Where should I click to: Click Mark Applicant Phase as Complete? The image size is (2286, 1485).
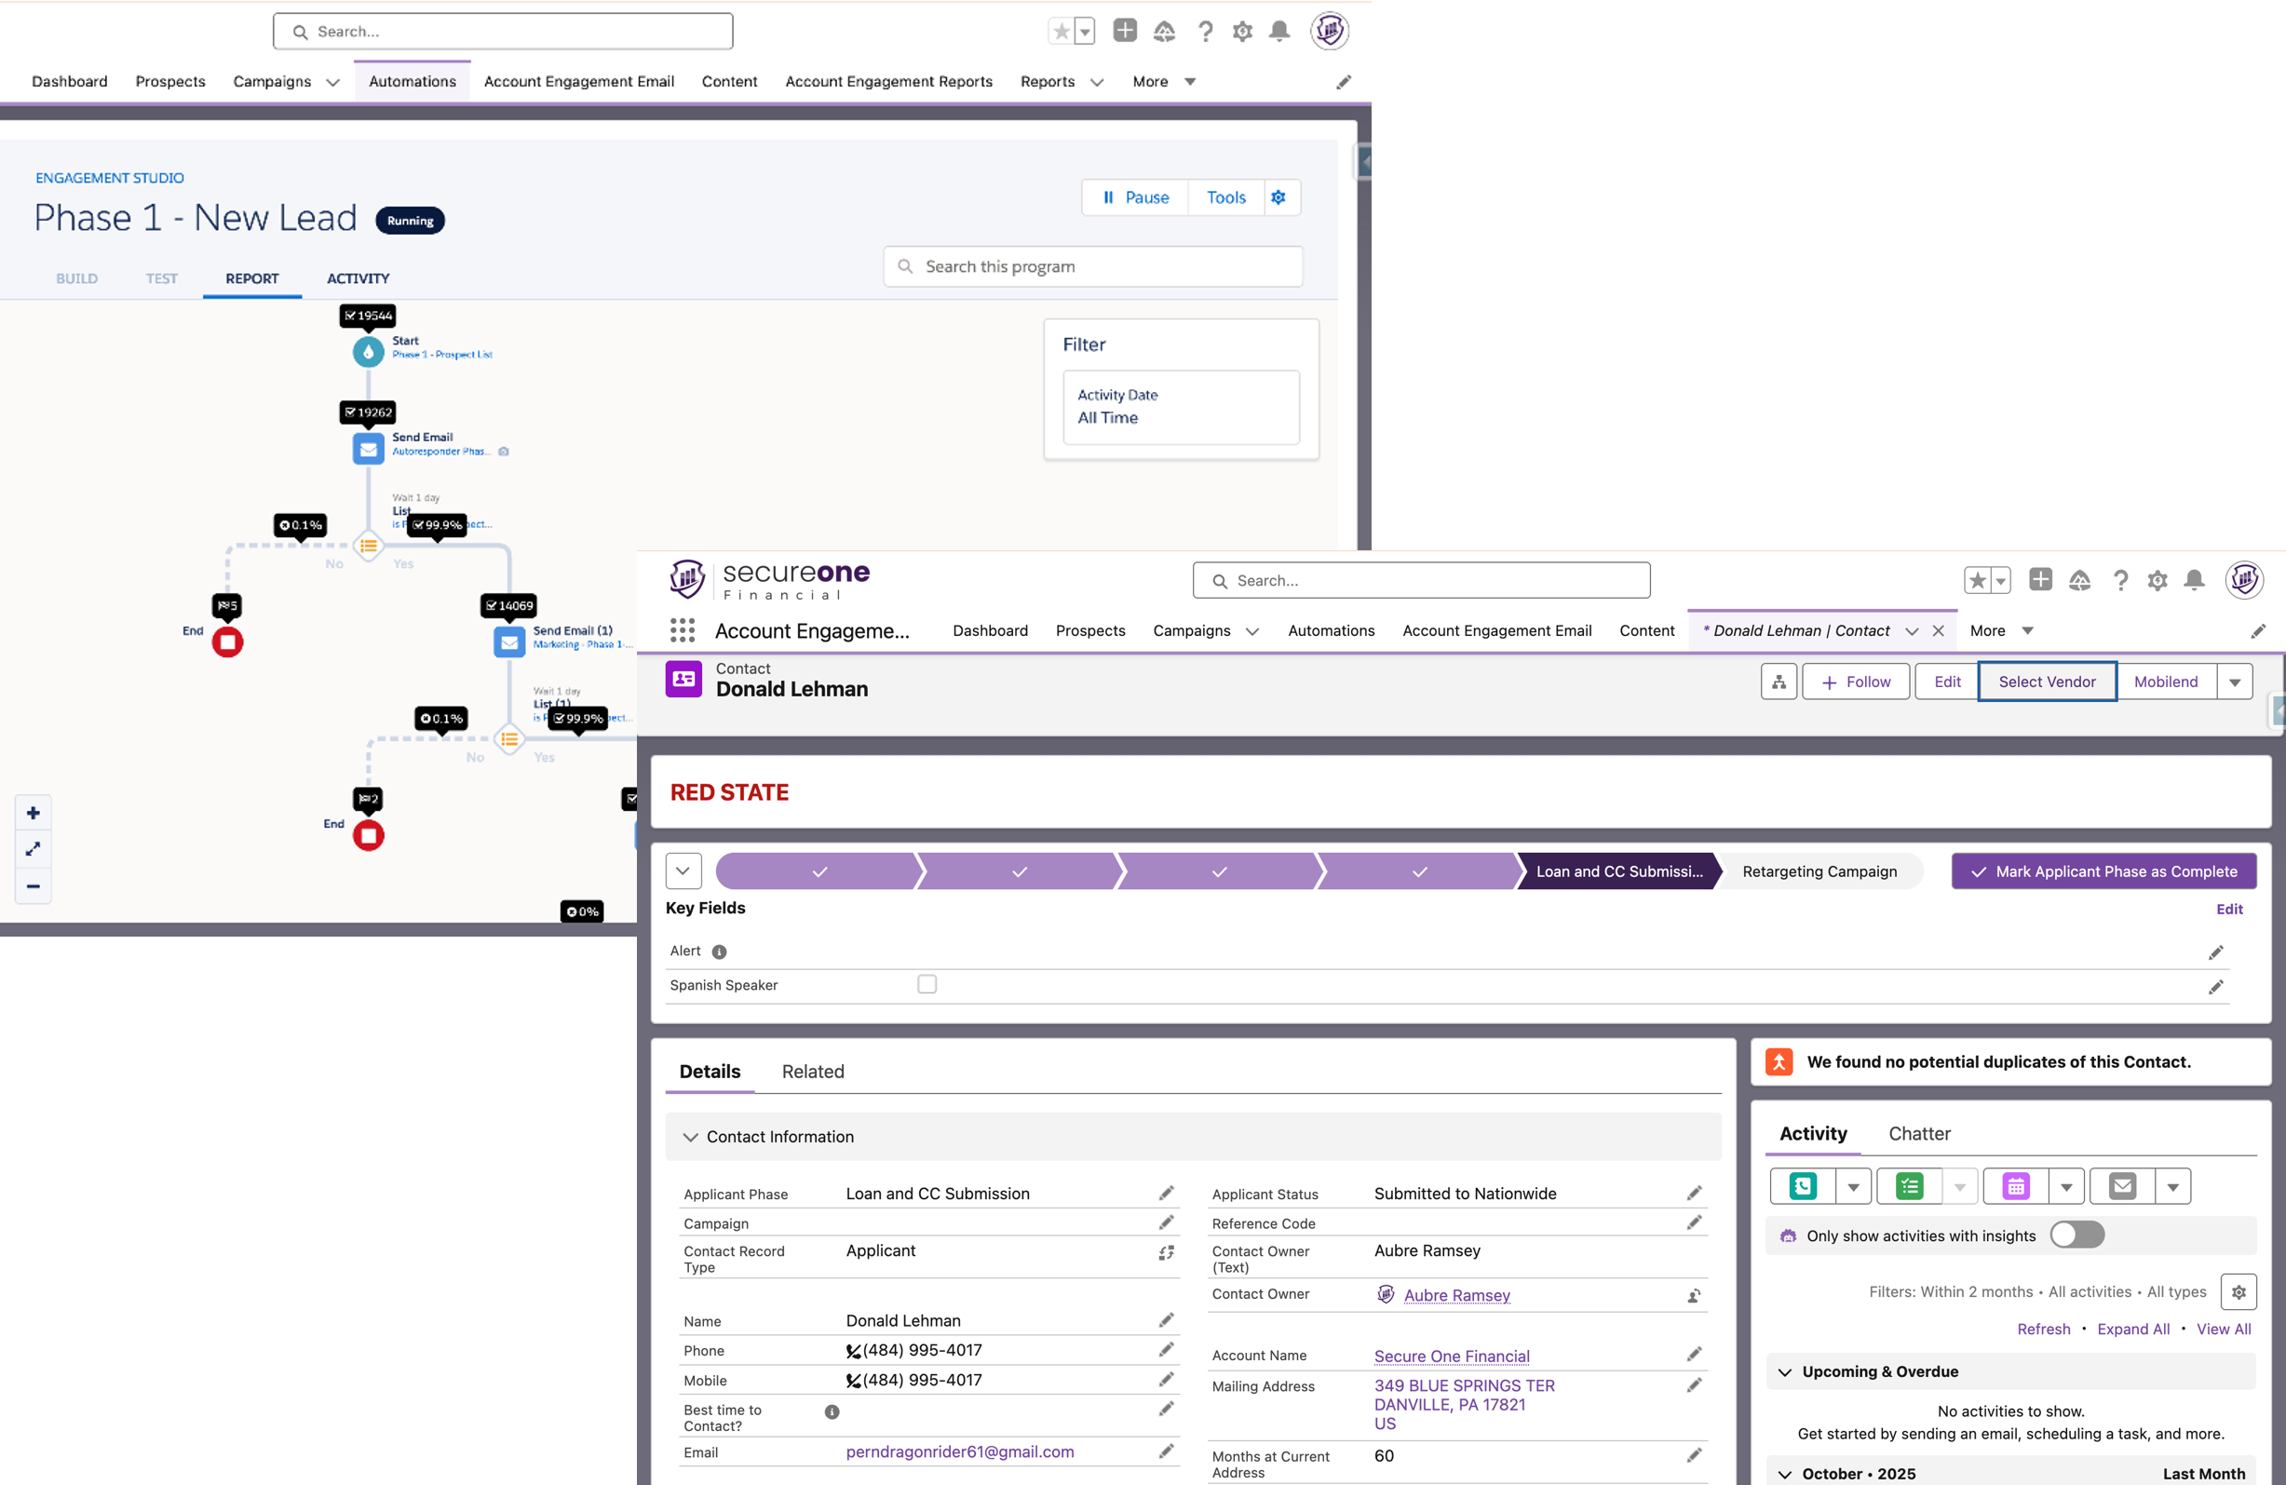(x=2103, y=871)
